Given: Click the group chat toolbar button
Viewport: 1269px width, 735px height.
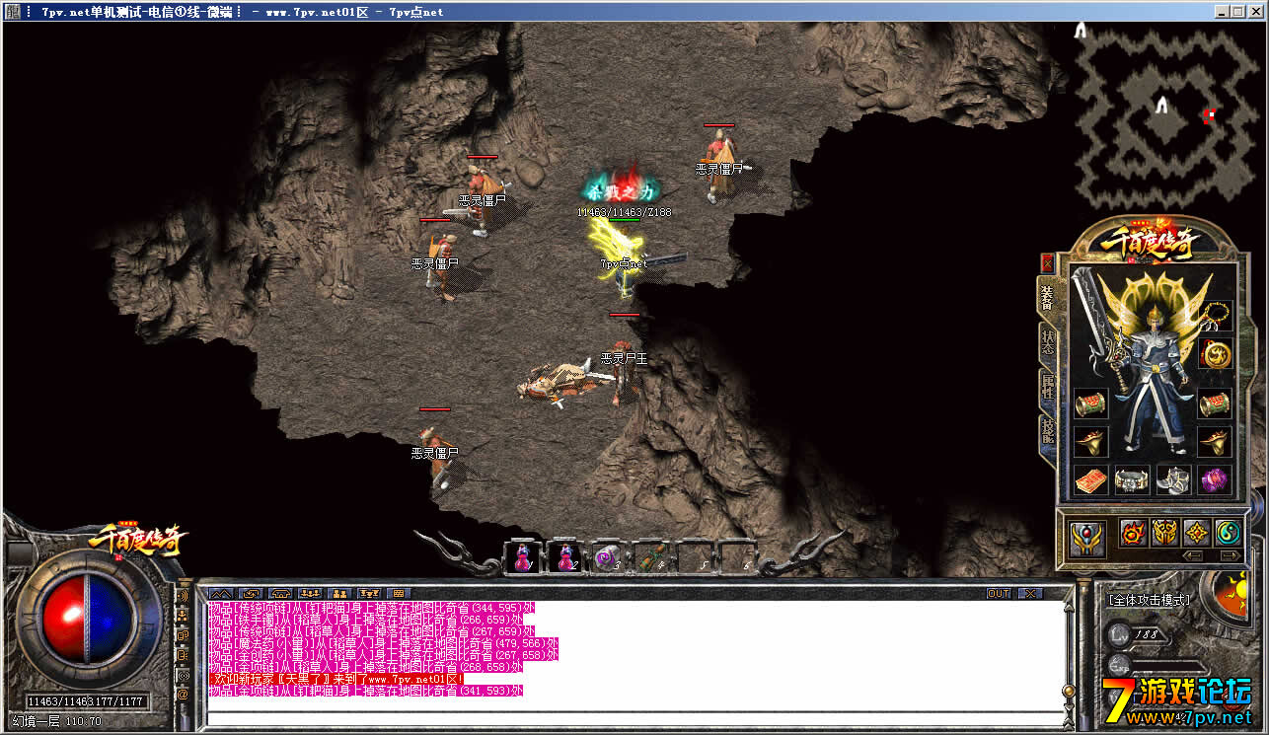Looking at the screenshot, I should tap(310, 593).
